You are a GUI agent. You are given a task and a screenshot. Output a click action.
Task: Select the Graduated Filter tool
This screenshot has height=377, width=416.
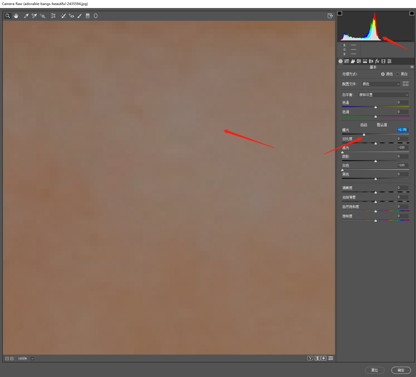[x=88, y=16]
